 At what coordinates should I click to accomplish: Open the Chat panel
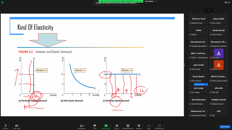[x=95, y=126]
